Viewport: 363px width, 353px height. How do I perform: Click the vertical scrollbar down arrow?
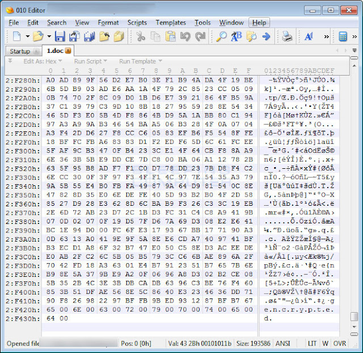coord(354,327)
